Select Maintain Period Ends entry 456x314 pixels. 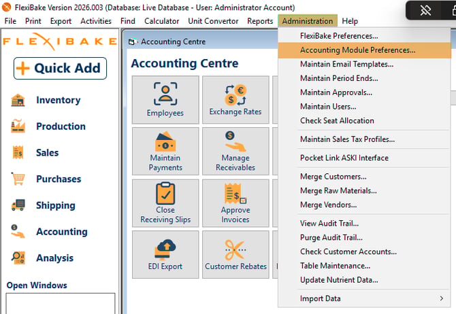[364, 78]
